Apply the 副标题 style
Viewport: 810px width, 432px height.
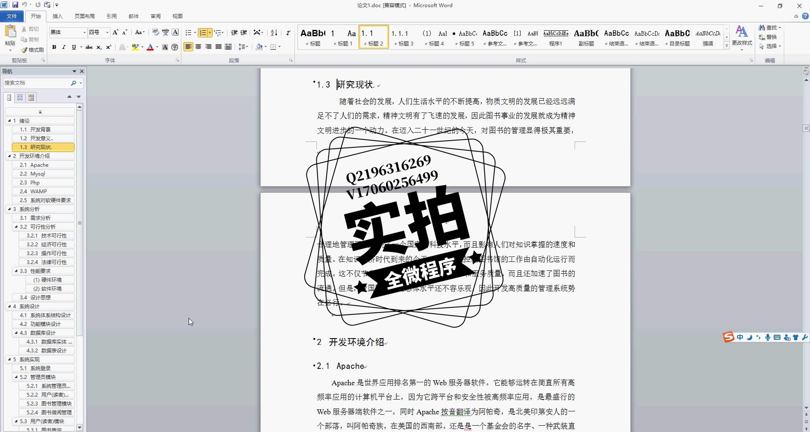click(x=586, y=37)
